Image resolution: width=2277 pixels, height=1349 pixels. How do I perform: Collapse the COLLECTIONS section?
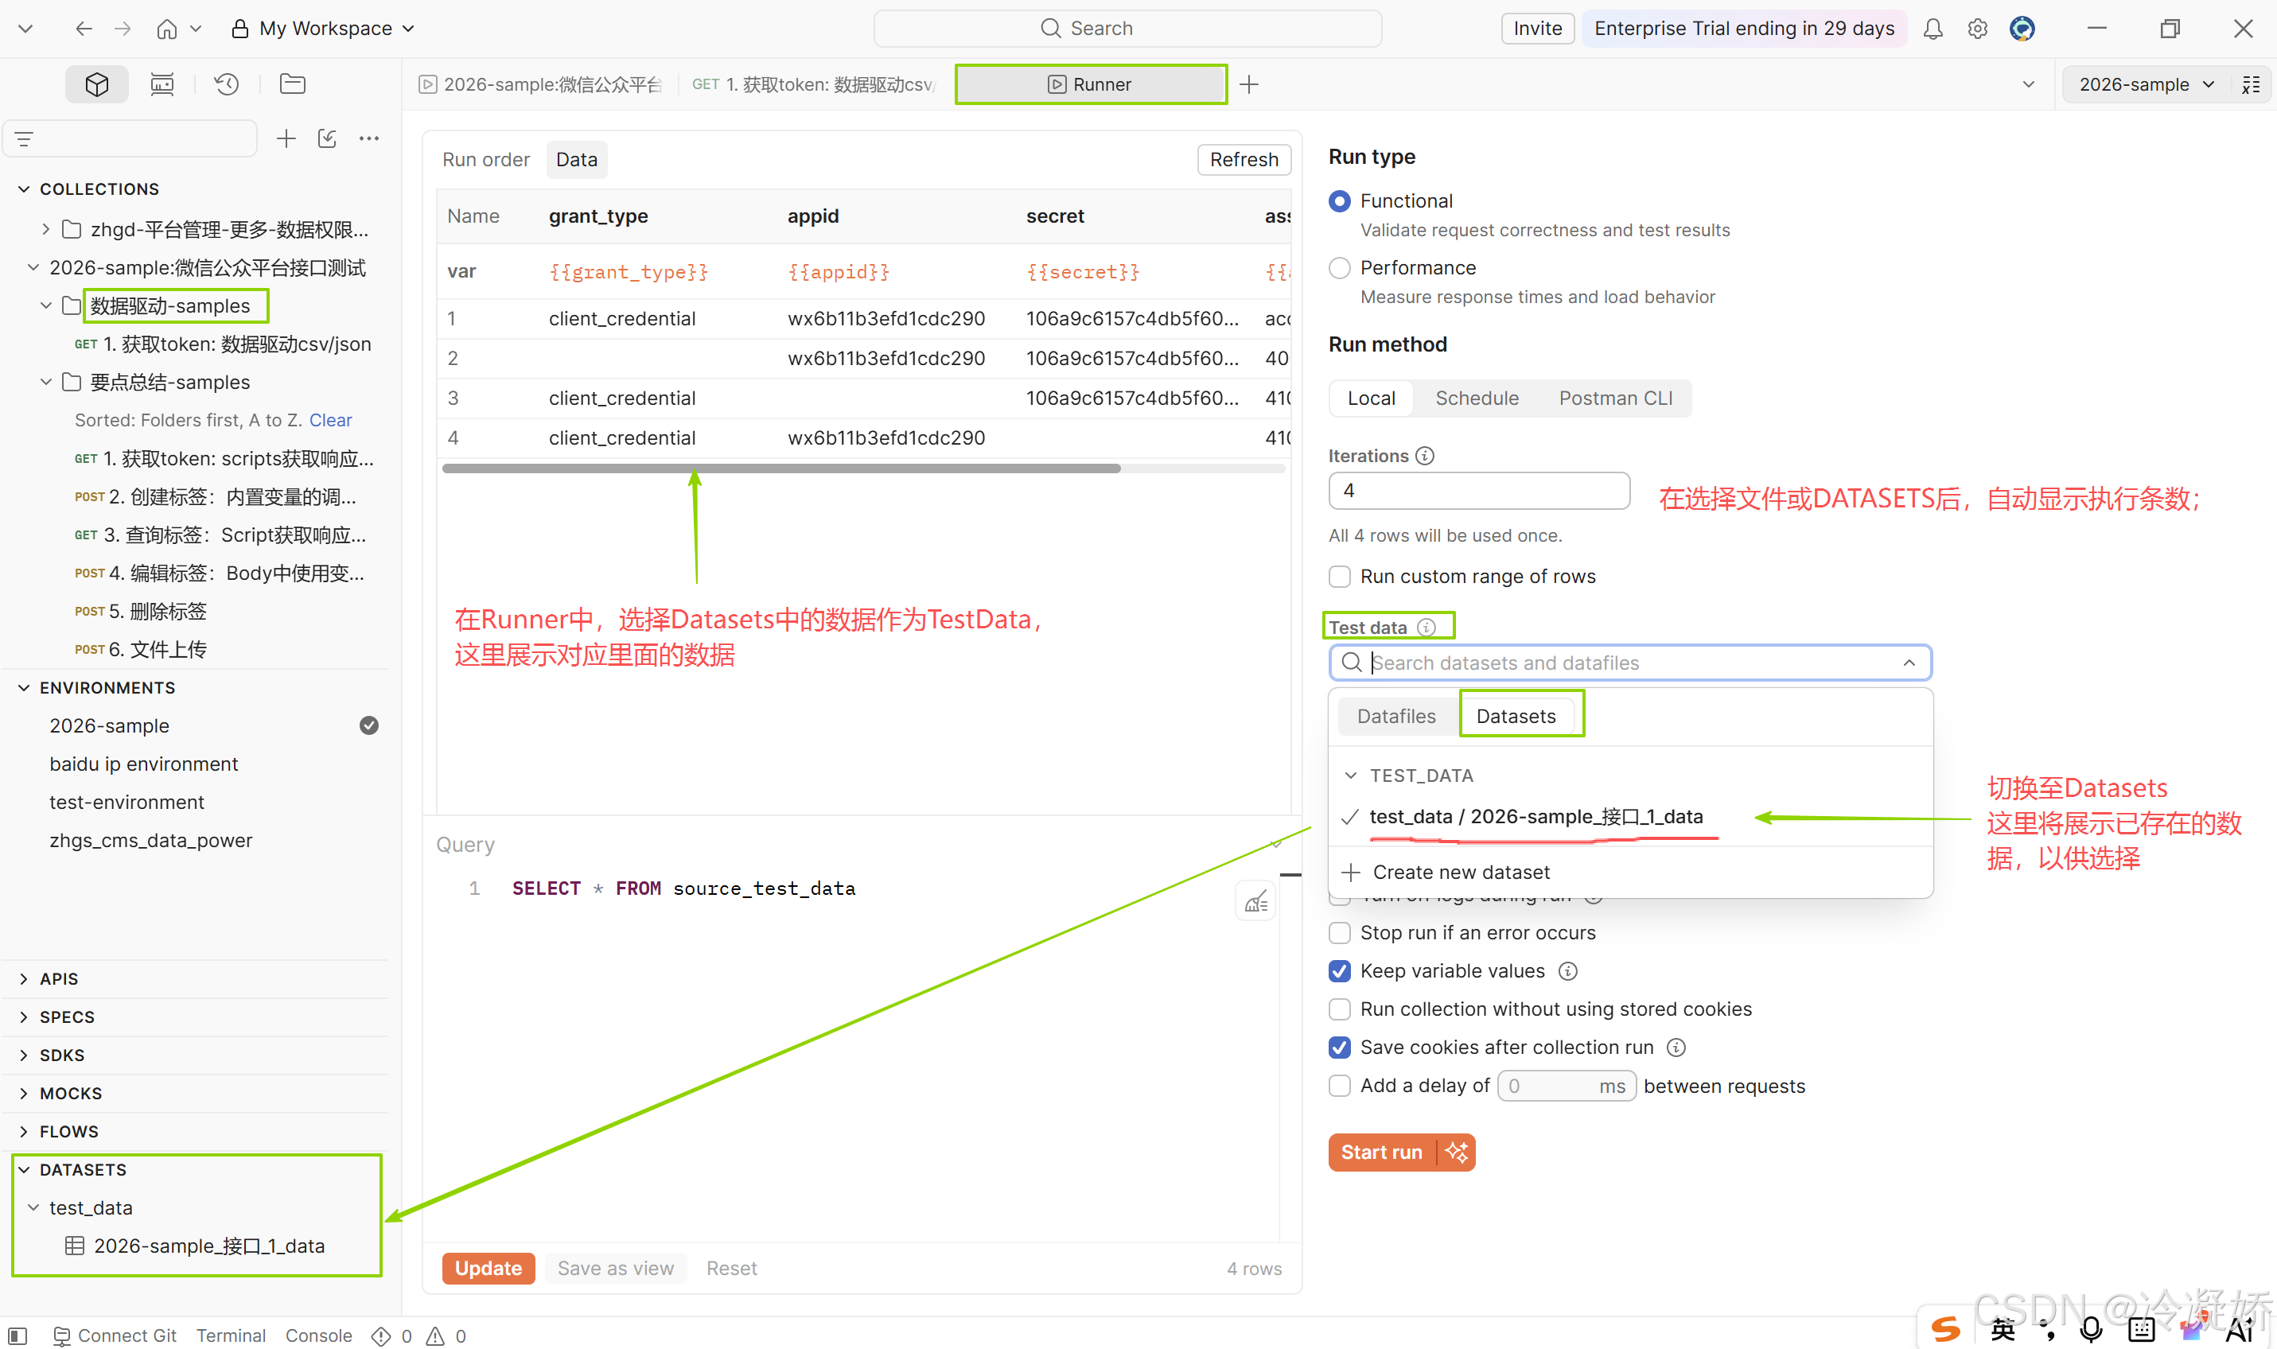pos(24,189)
